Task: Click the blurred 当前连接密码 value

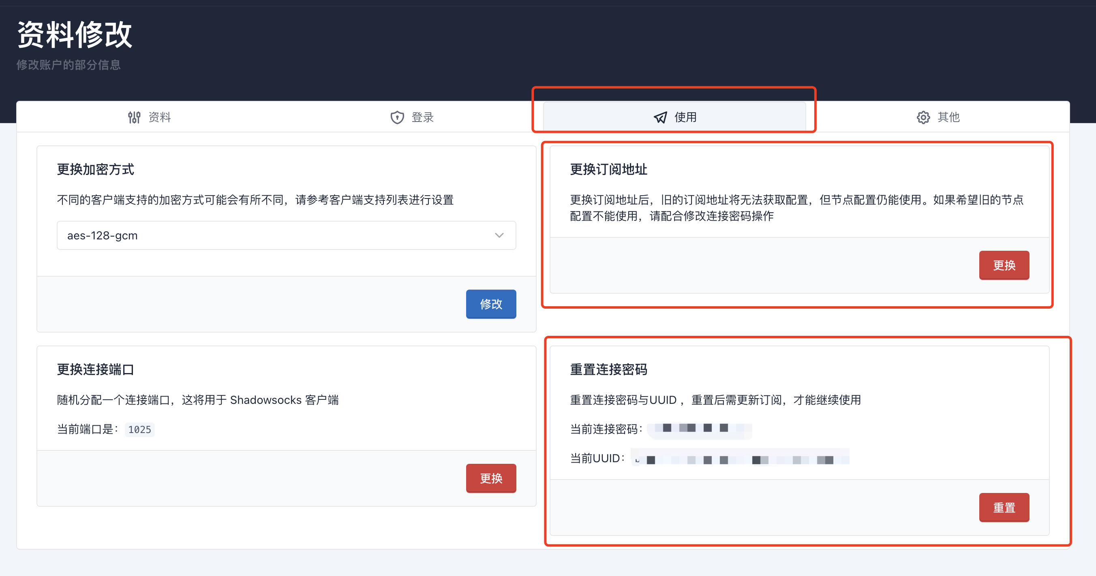Action: (x=699, y=429)
